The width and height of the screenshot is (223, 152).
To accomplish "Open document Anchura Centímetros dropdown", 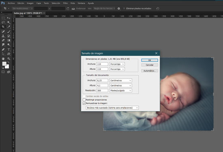I will [x=120, y=80].
